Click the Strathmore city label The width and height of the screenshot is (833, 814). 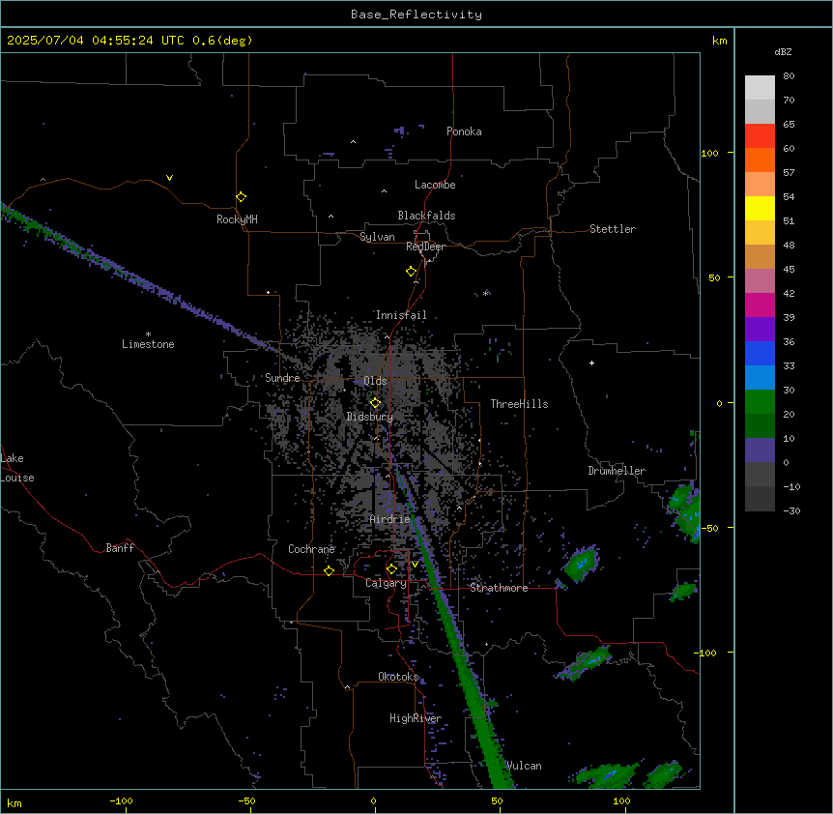coord(499,588)
